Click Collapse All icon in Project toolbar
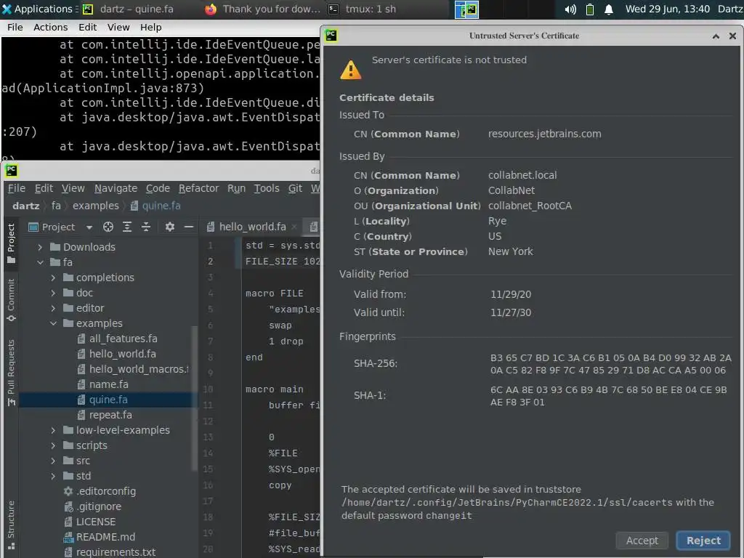 point(145,227)
